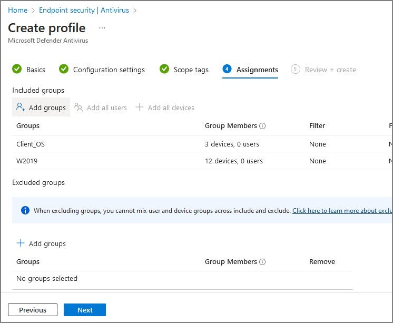Click the Add groups person icon under Included groups
This screenshot has width=393, height=323.
click(x=21, y=107)
